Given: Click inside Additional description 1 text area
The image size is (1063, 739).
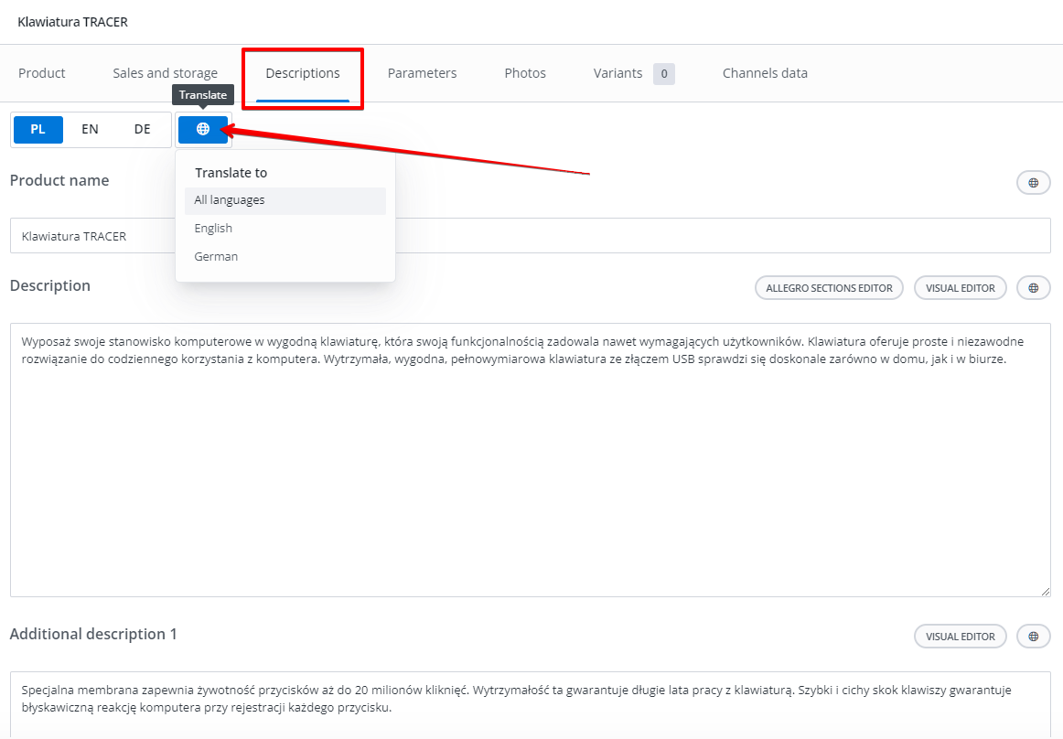Looking at the screenshot, I should coord(531,705).
